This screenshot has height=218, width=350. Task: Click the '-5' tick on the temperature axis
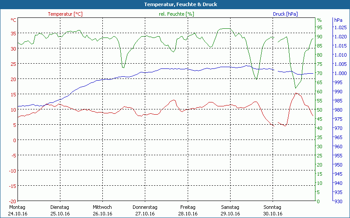click(x=14, y=156)
